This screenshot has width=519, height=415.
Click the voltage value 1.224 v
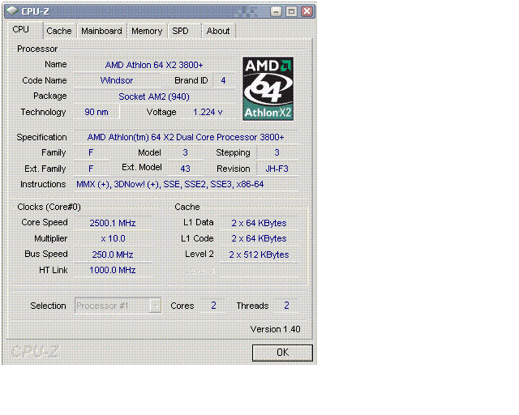pos(208,112)
